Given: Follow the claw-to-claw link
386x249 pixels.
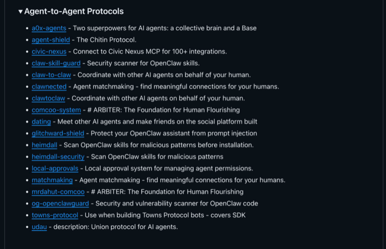Looking at the screenshot, I should (x=51, y=75).
